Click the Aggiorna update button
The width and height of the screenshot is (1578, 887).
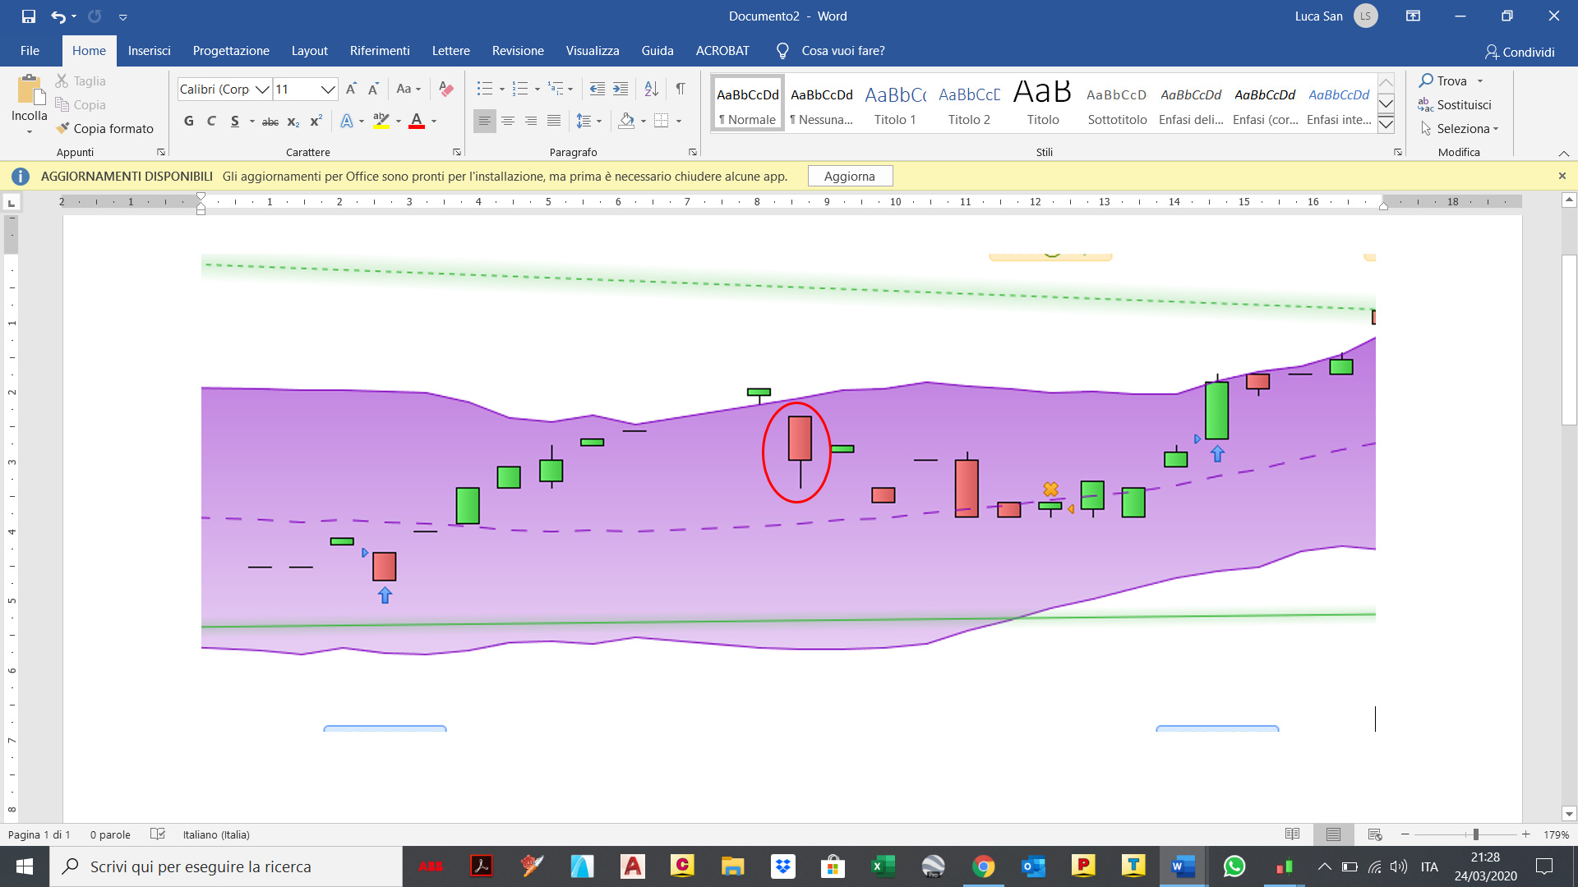click(x=849, y=176)
